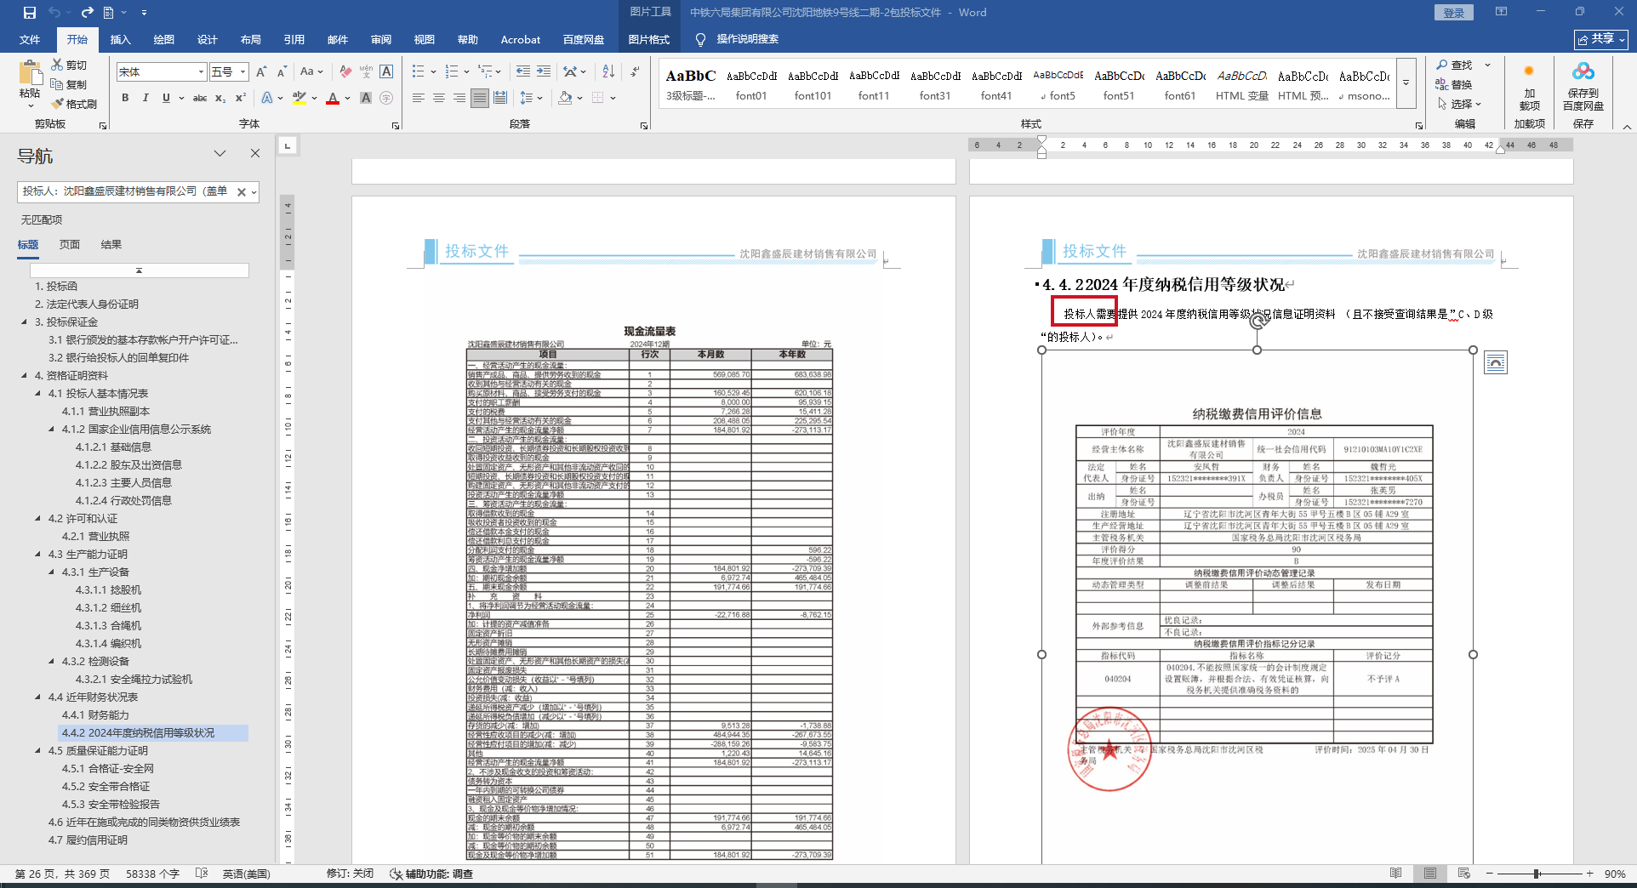Click the 保存到百度网盘 cloud icon
Viewport: 1637px width, 888px height.
coord(1583,71)
